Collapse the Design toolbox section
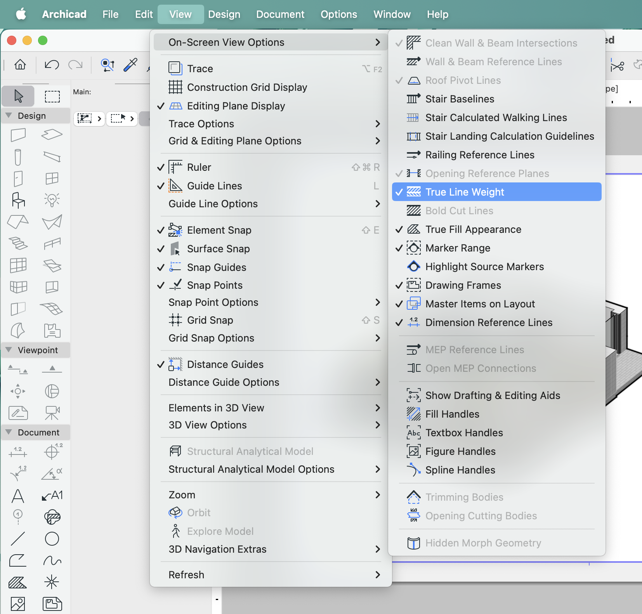Screen dimensions: 642x614 click(9, 116)
